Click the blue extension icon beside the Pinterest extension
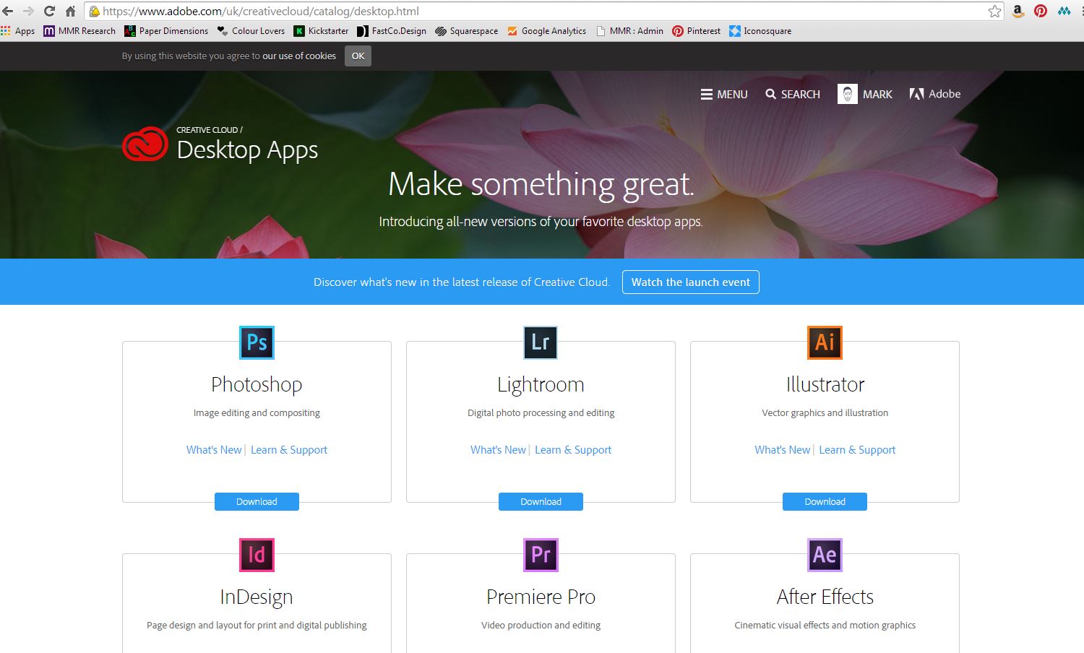This screenshot has height=653, width=1084. 1064,11
